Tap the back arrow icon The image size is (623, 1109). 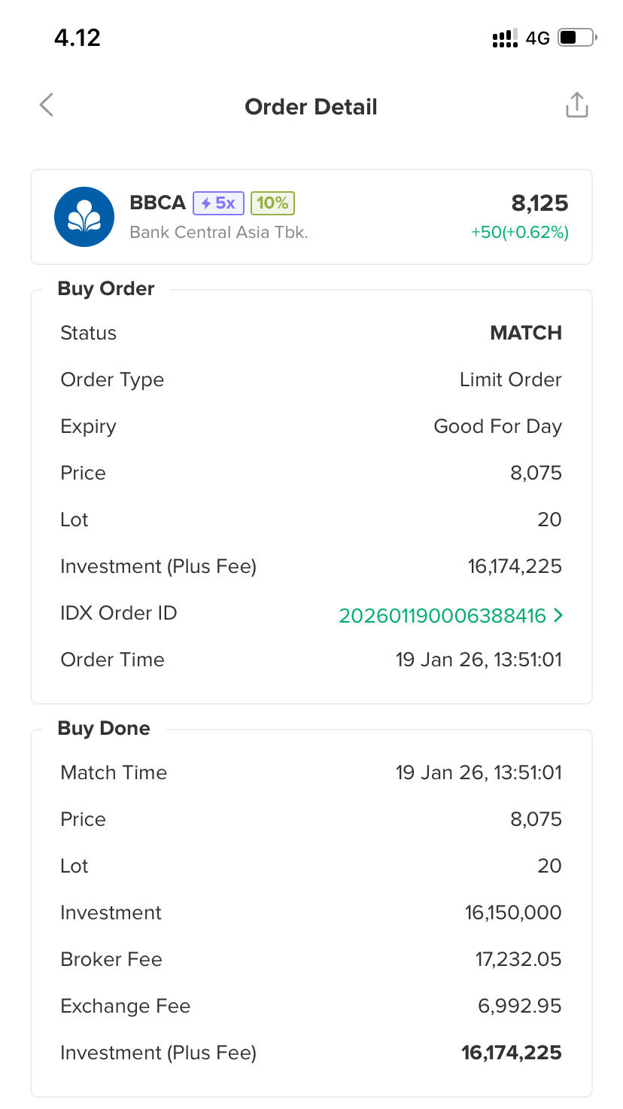coord(47,105)
